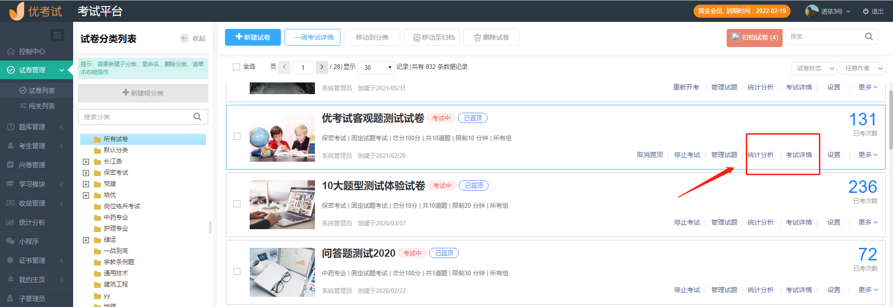Toggle the 全选 checkbox

[236, 67]
